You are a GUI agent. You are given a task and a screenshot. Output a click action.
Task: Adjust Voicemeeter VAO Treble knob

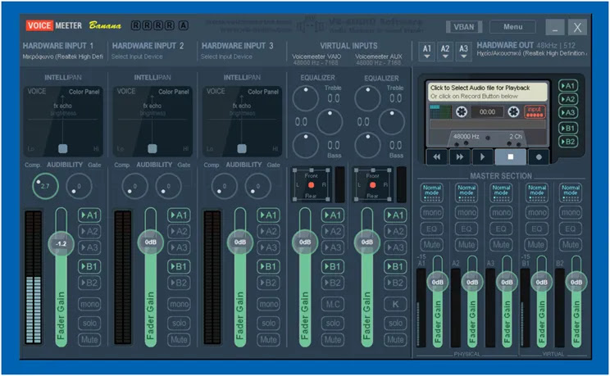305,98
